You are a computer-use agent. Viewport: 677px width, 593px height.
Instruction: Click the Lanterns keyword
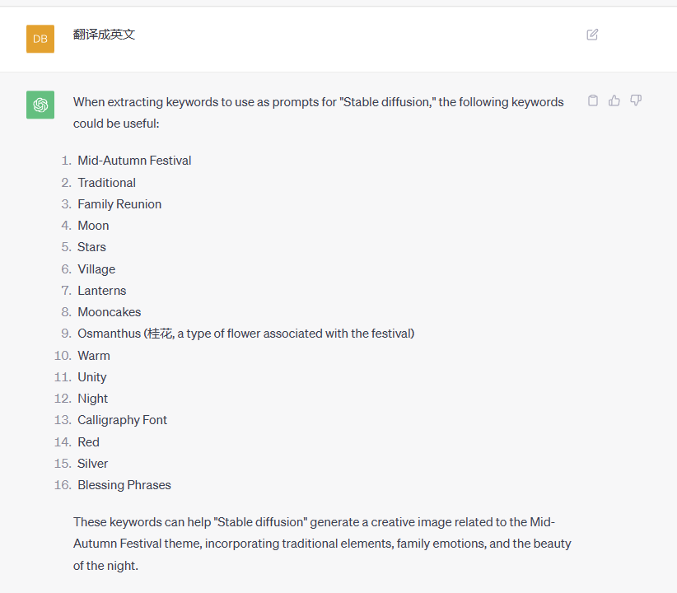pos(102,291)
